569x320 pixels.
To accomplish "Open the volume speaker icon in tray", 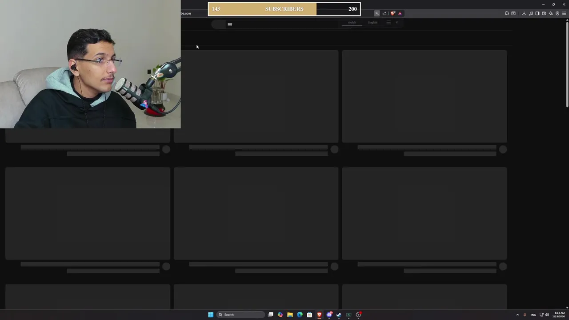I will click(x=547, y=315).
